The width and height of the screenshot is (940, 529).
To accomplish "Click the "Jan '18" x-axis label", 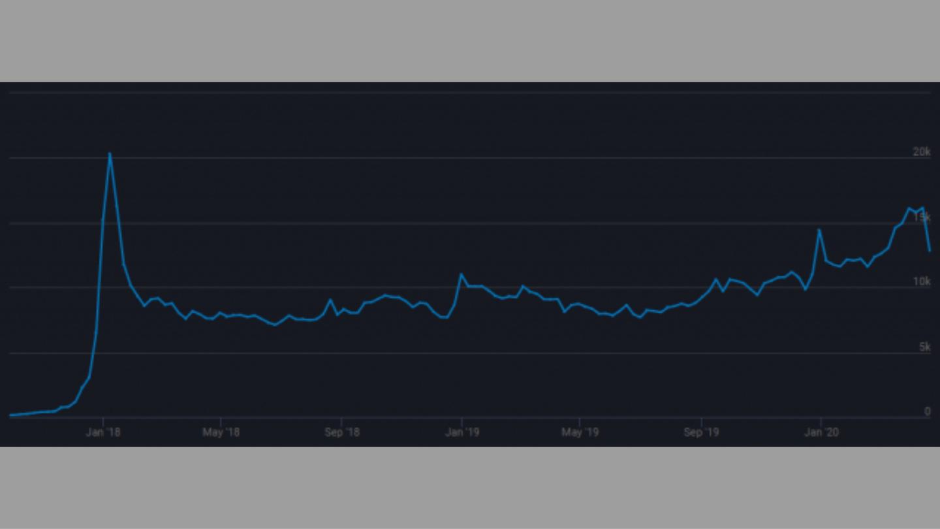I will tap(103, 432).
